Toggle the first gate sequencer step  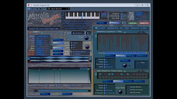click(x=100, y=74)
